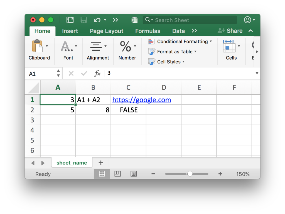Collapse the ribbon with the caret
Viewport: 285px width, 214px height.
[x=251, y=31]
